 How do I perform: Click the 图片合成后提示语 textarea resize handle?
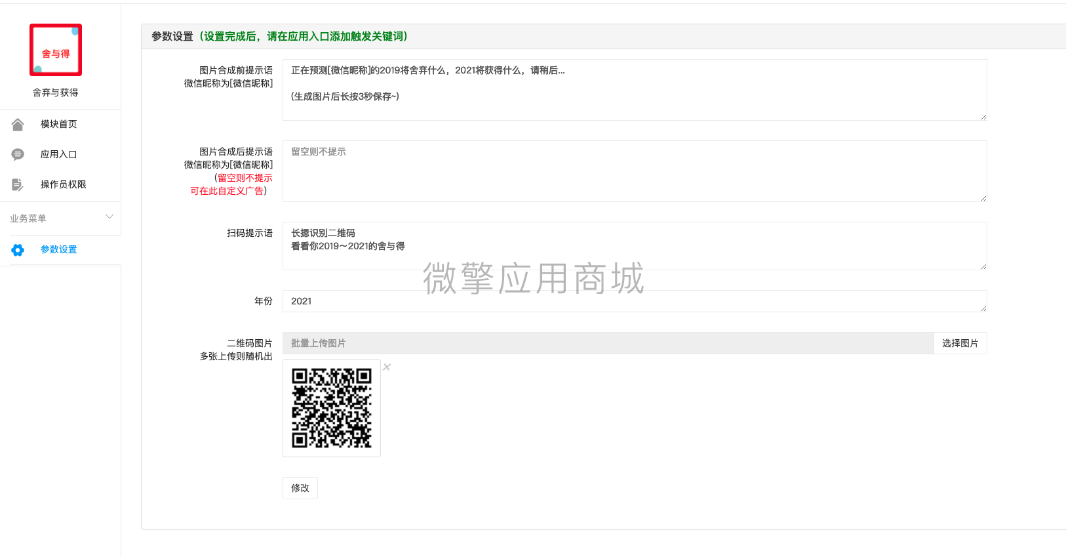tap(983, 198)
